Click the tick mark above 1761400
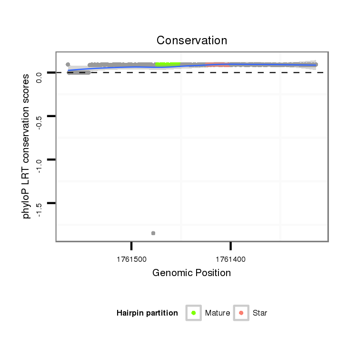The height and width of the screenshot is (357, 357). [x=231, y=246]
